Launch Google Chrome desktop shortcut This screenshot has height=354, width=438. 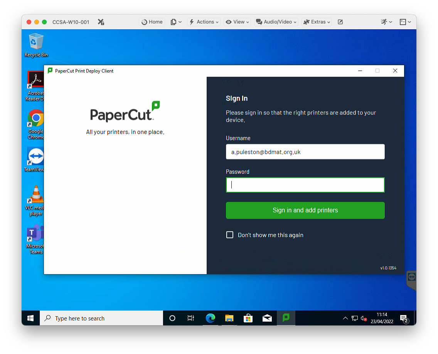click(x=35, y=124)
